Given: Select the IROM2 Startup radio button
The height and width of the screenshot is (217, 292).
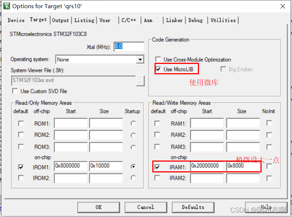Looking at the screenshot, I should [133, 178].
